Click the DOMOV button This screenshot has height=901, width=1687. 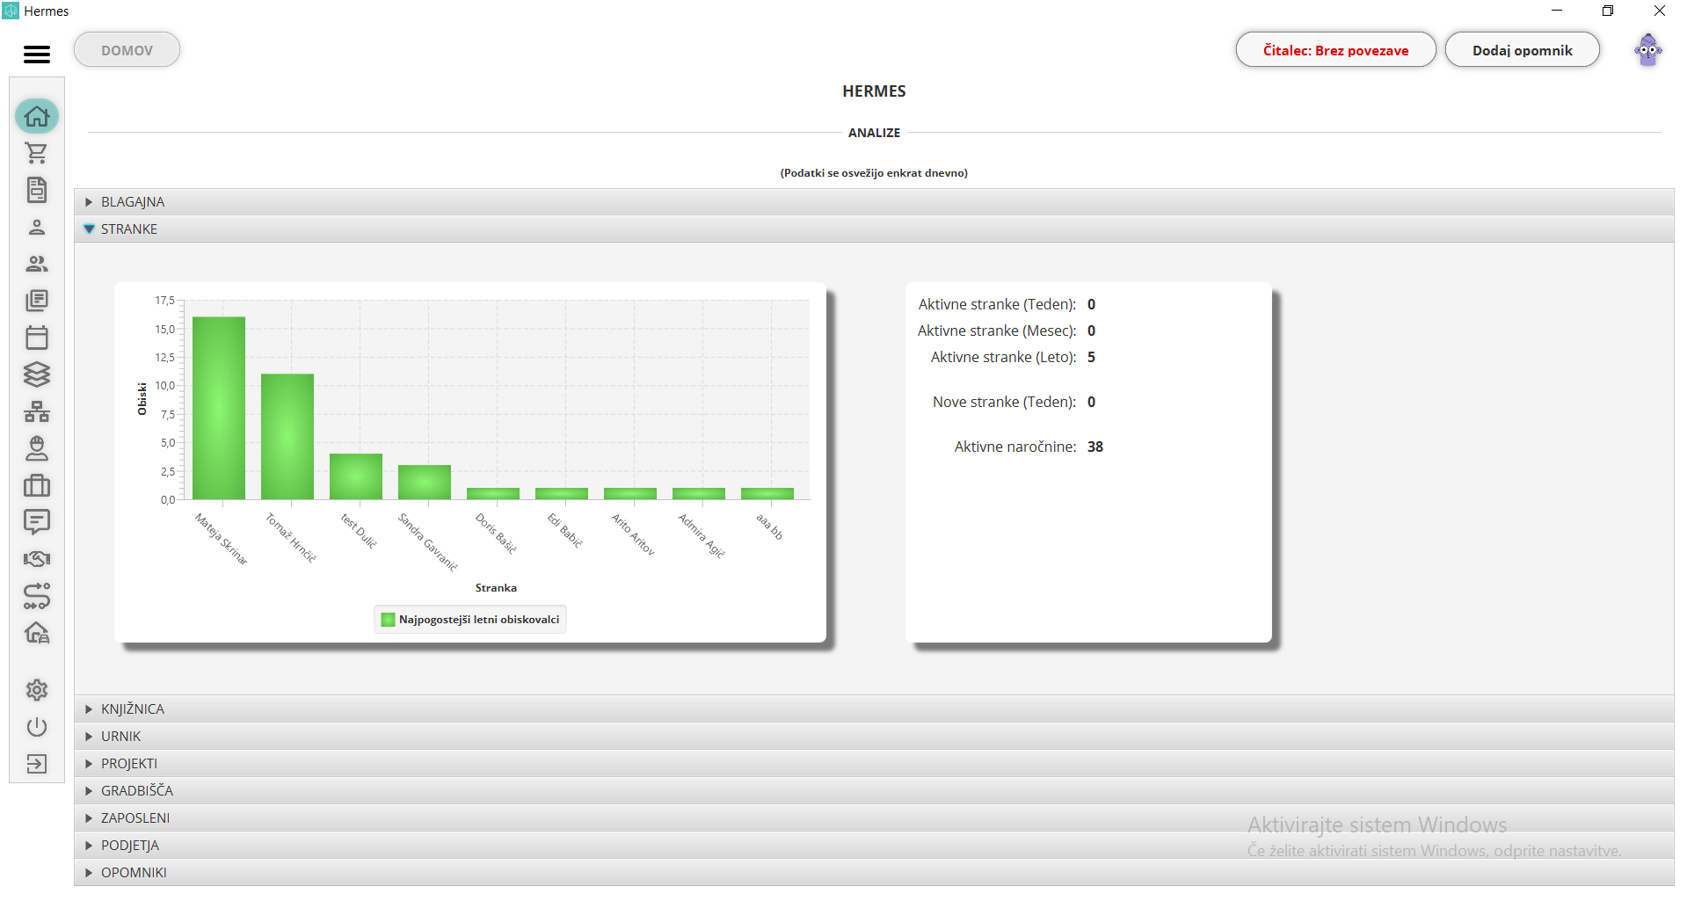click(127, 50)
